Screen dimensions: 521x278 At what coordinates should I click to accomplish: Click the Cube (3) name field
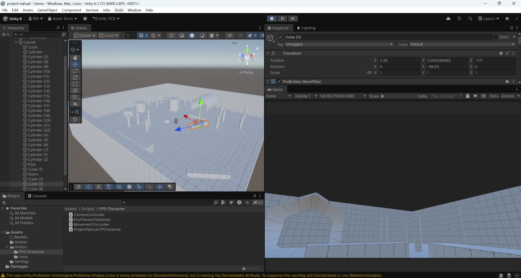388,37
